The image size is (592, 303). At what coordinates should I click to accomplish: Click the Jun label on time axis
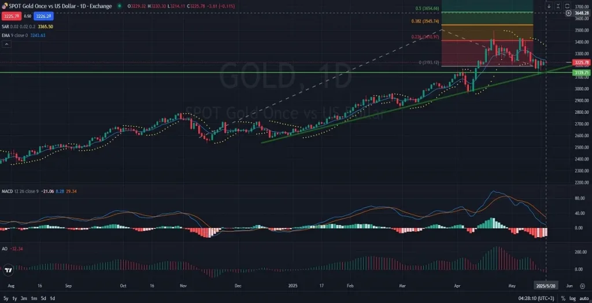569,286
